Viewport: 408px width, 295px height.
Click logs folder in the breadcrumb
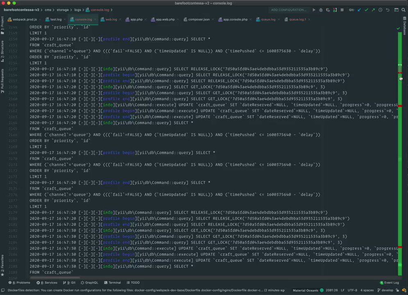[x=77, y=10]
